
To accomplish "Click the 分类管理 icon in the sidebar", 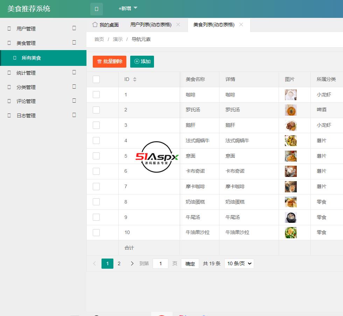I will [8, 87].
